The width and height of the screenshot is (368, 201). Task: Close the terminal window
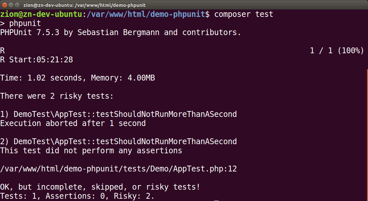(x=4, y=5)
